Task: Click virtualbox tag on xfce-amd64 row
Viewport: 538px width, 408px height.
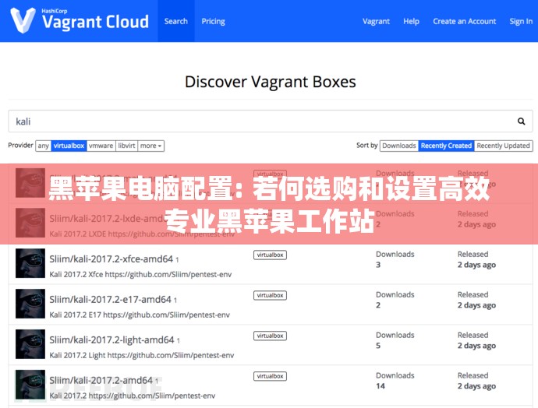Action: pos(270,255)
